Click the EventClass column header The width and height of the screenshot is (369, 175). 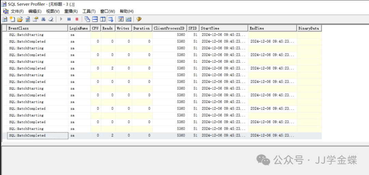coord(37,28)
